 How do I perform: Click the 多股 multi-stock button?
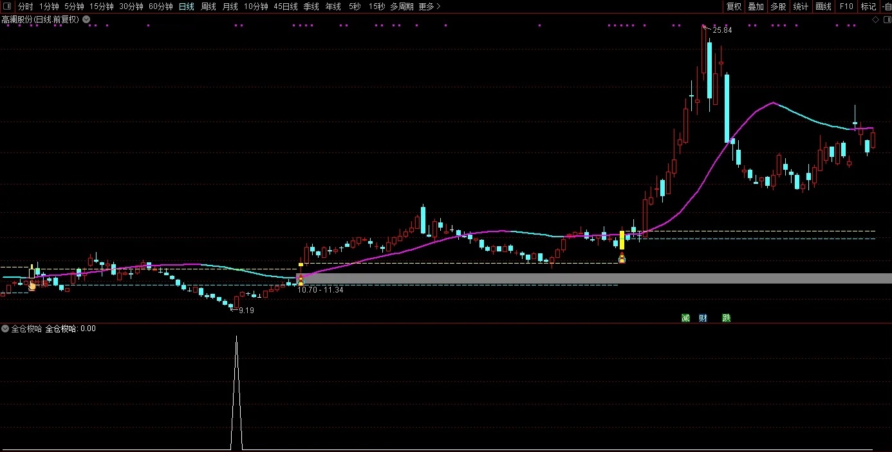coord(778,6)
